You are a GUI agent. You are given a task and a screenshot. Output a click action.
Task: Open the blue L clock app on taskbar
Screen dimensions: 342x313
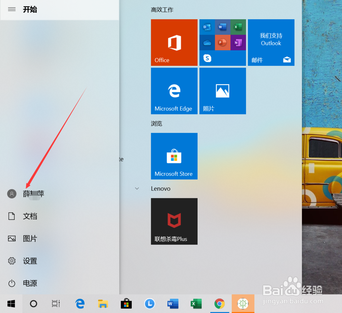coord(150,304)
